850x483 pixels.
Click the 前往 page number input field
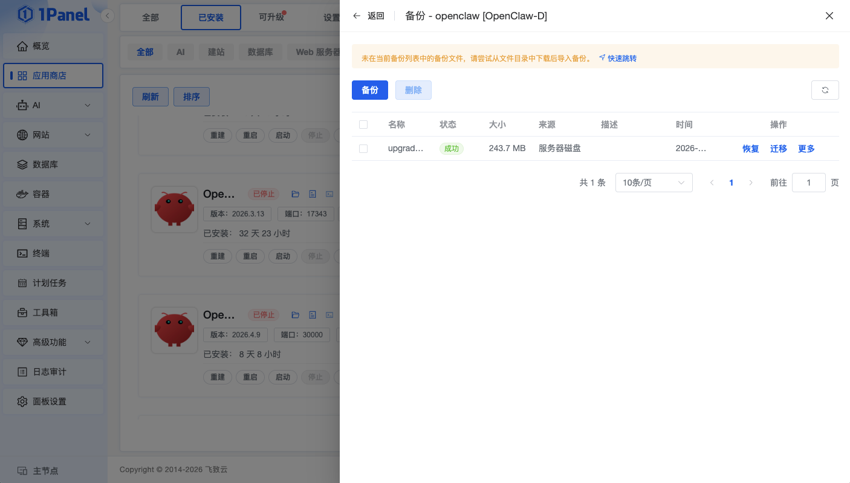808,183
